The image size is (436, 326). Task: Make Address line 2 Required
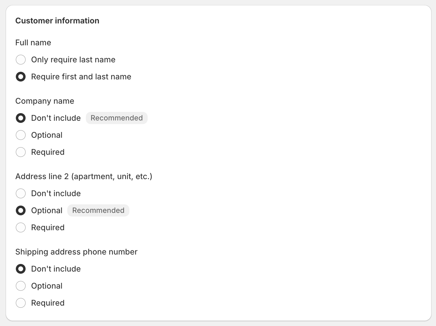21,227
